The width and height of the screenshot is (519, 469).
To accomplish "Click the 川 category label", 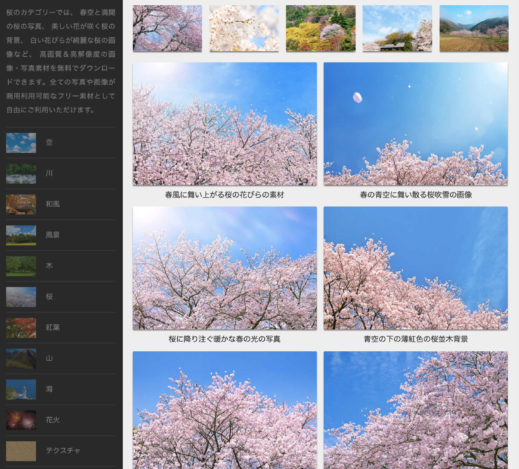I will click(x=49, y=173).
